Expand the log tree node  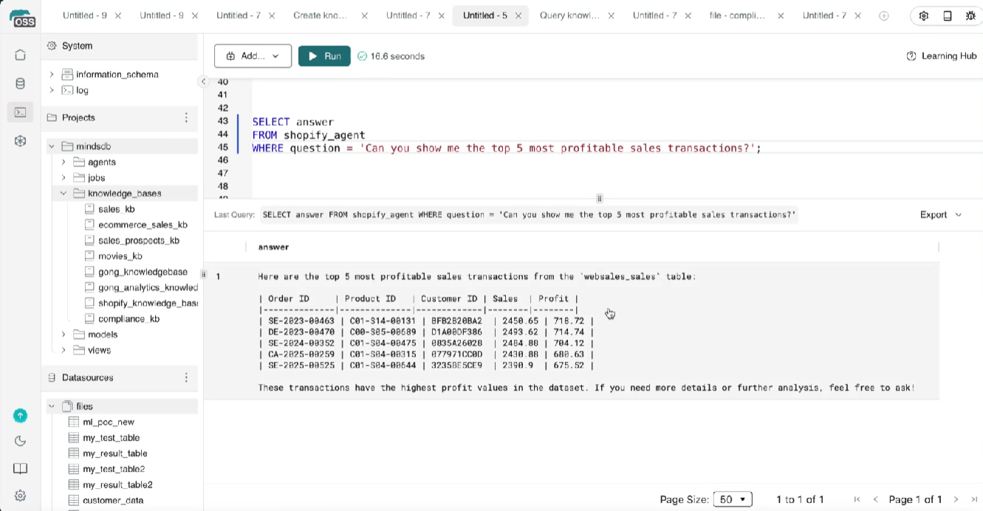point(52,90)
